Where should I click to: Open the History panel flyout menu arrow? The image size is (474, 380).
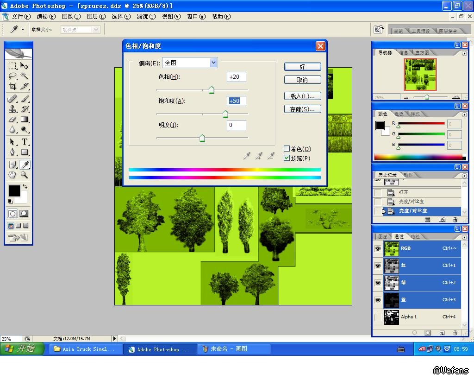pyautogui.click(x=464, y=175)
